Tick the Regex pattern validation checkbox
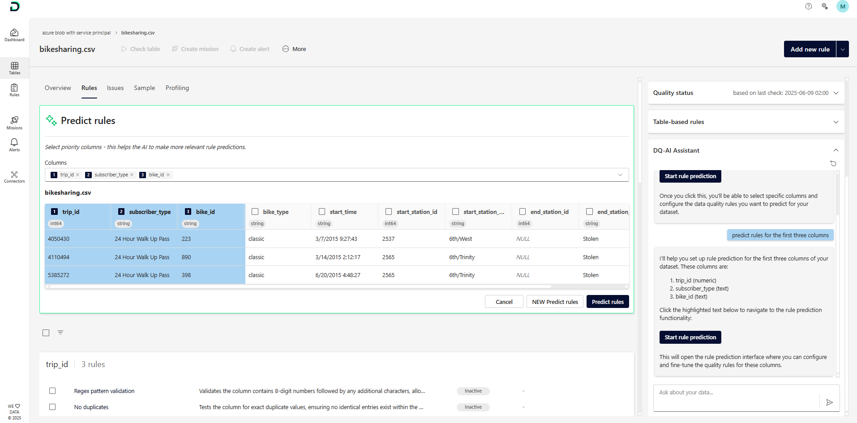 (x=52, y=391)
